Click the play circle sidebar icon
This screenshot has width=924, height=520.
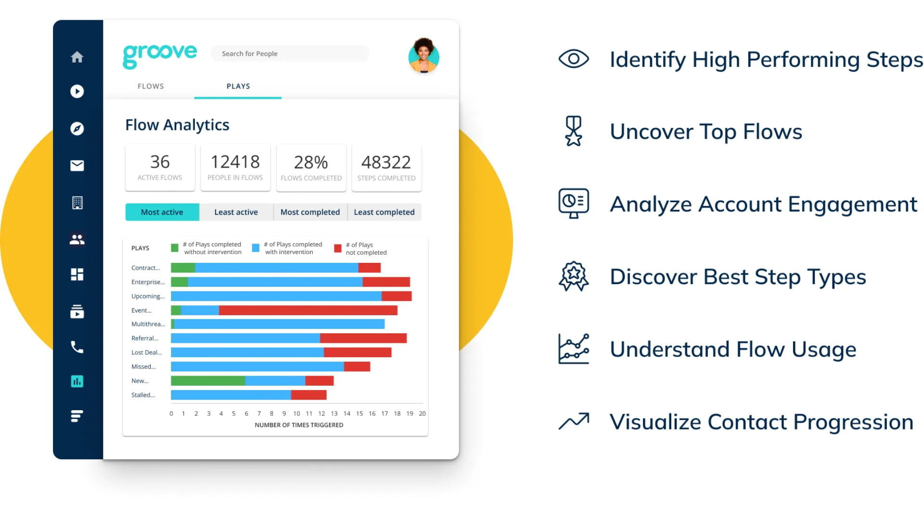click(x=77, y=91)
